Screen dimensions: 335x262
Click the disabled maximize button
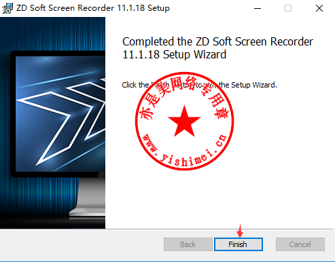coord(288,8)
